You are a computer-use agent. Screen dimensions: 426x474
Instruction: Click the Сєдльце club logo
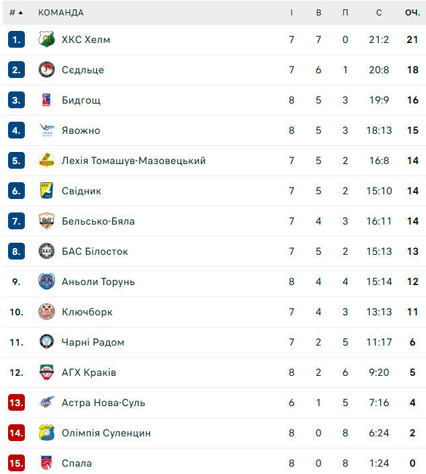[x=46, y=70]
